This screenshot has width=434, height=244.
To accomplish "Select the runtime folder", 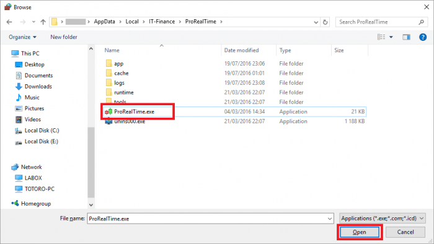I will coord(124,92).
